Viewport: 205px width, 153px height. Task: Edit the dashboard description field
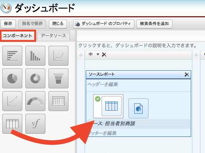pos(138,46)
